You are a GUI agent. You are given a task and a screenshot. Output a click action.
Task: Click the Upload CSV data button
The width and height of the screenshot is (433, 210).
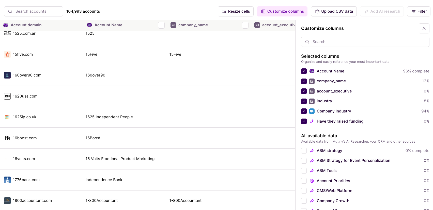click(x=334, y=11)
